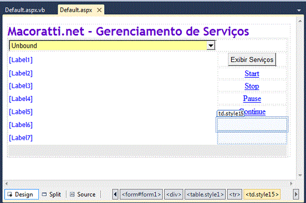Select the [Label3] control
The height and width of the screenshot is (203, 306).
21,85
